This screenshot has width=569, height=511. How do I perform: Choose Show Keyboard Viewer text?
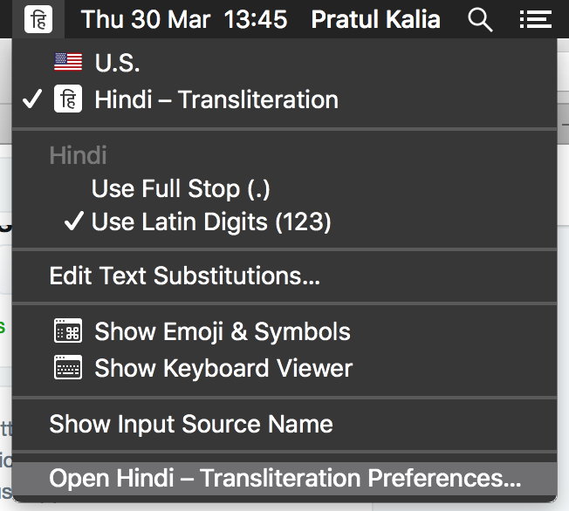[x=223, y=368]
